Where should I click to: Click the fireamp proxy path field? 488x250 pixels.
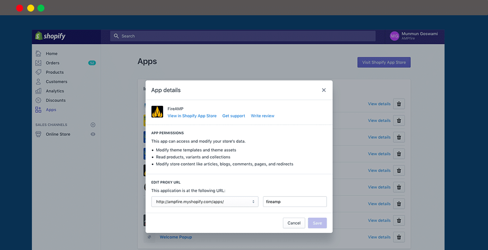click(295, 202)
